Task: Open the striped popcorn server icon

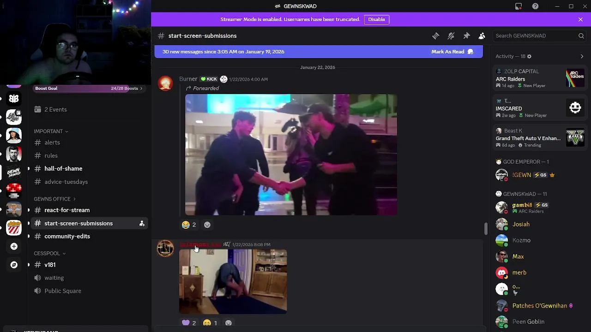Action: point(14,228)
